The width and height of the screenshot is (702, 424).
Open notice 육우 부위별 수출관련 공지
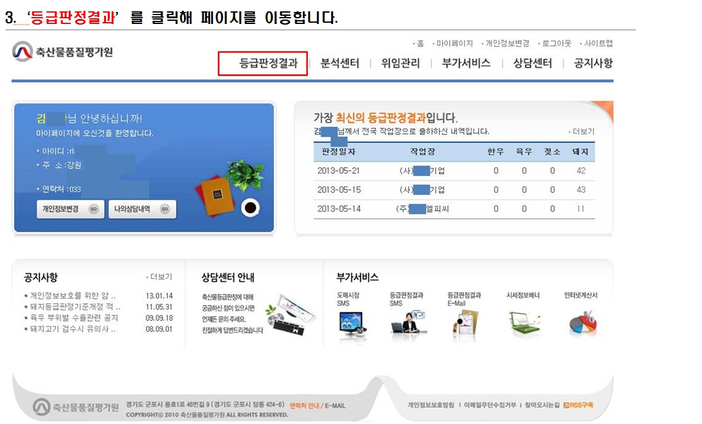[74, 318]
